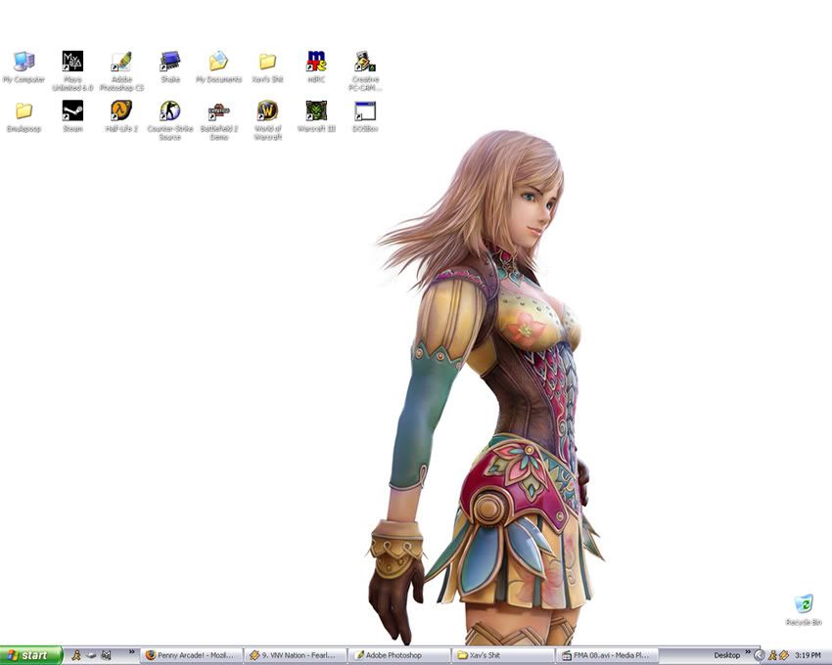Image resolution: width=832 pixels, height=665 pixels.
Task: Expand the Desktop toolbar chevron
Action: tap(748, 651)
